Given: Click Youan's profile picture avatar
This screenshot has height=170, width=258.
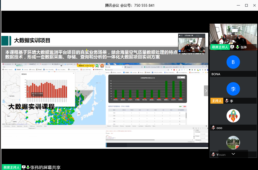Looking at the screenshot, I should click(233, 143).
